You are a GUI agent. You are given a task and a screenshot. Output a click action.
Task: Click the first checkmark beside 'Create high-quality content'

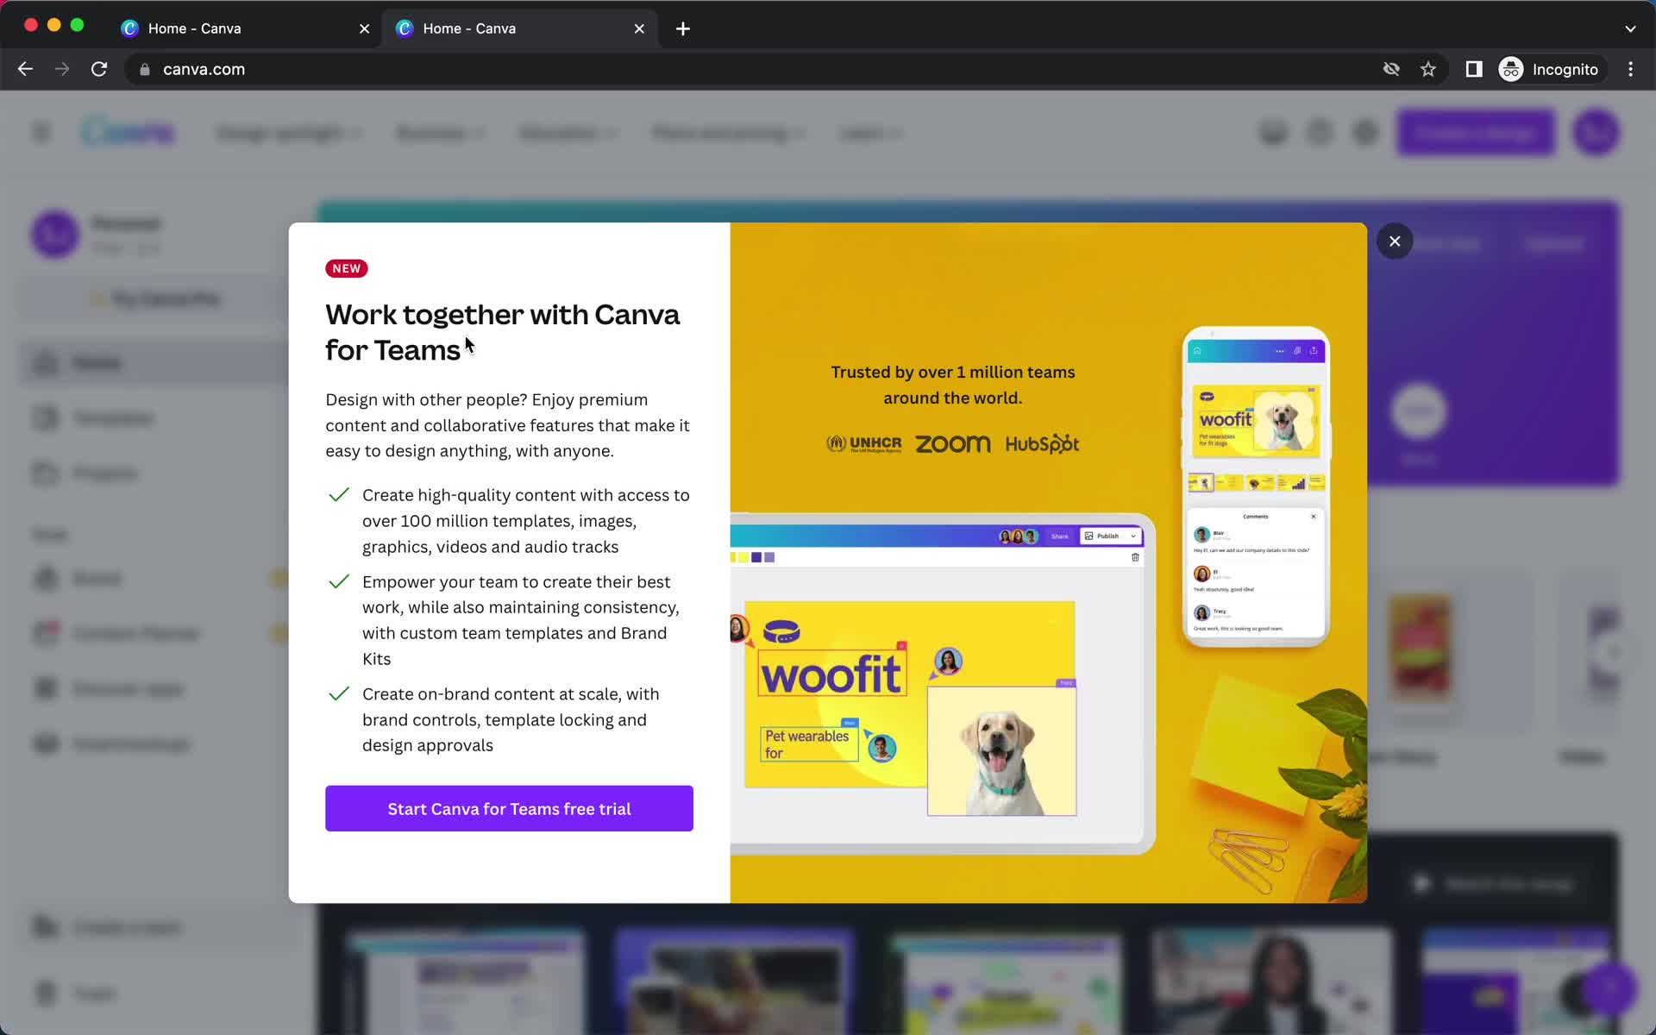(x=339, y=495)
